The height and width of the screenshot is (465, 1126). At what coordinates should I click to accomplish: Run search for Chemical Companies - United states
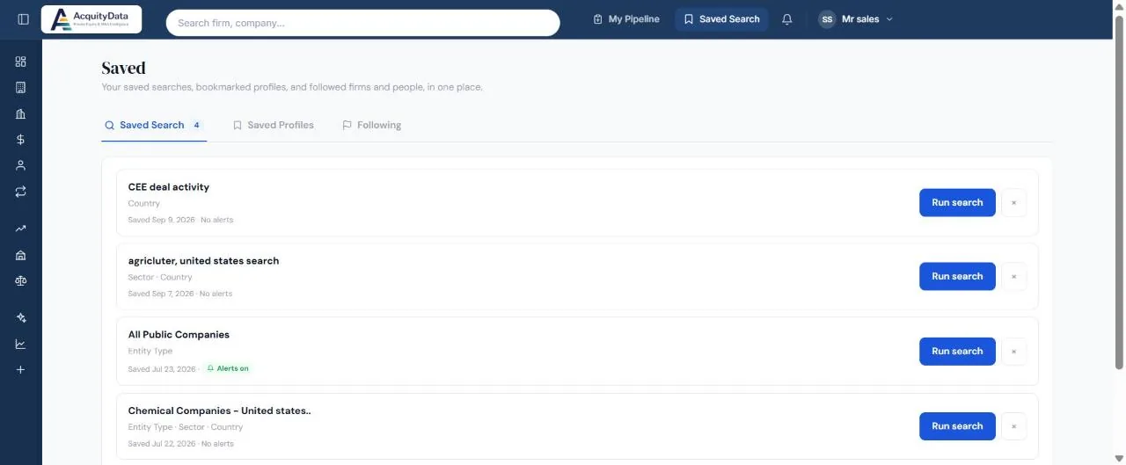point(957,426)
